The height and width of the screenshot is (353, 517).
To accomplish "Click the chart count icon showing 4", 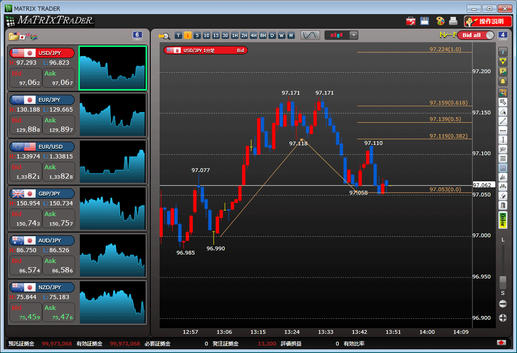I will [x=502, y=35].
